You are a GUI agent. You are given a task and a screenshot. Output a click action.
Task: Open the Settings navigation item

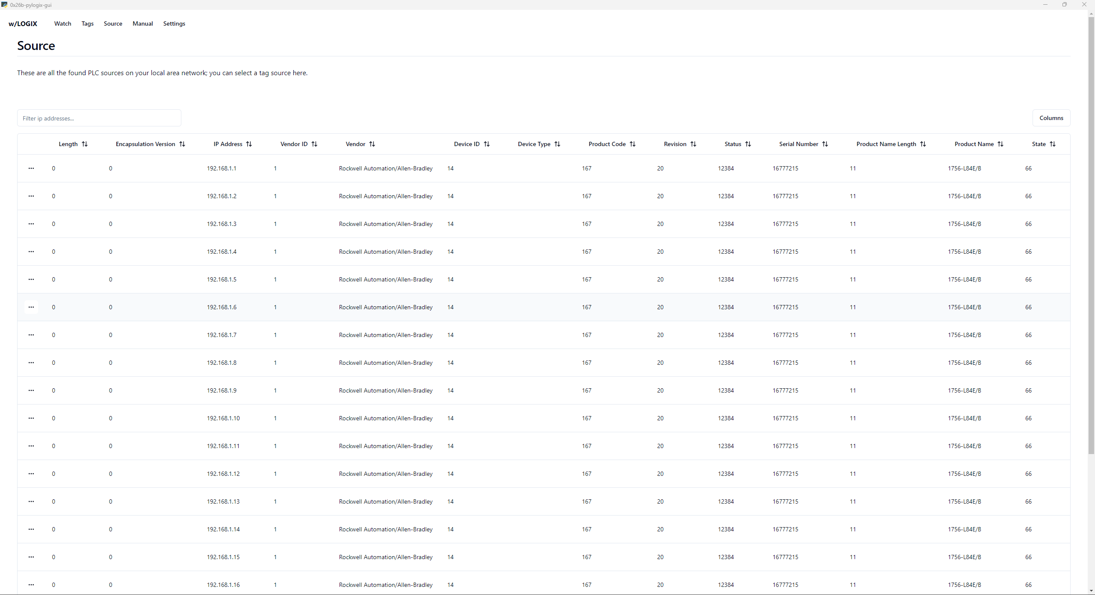click(174, 23)
